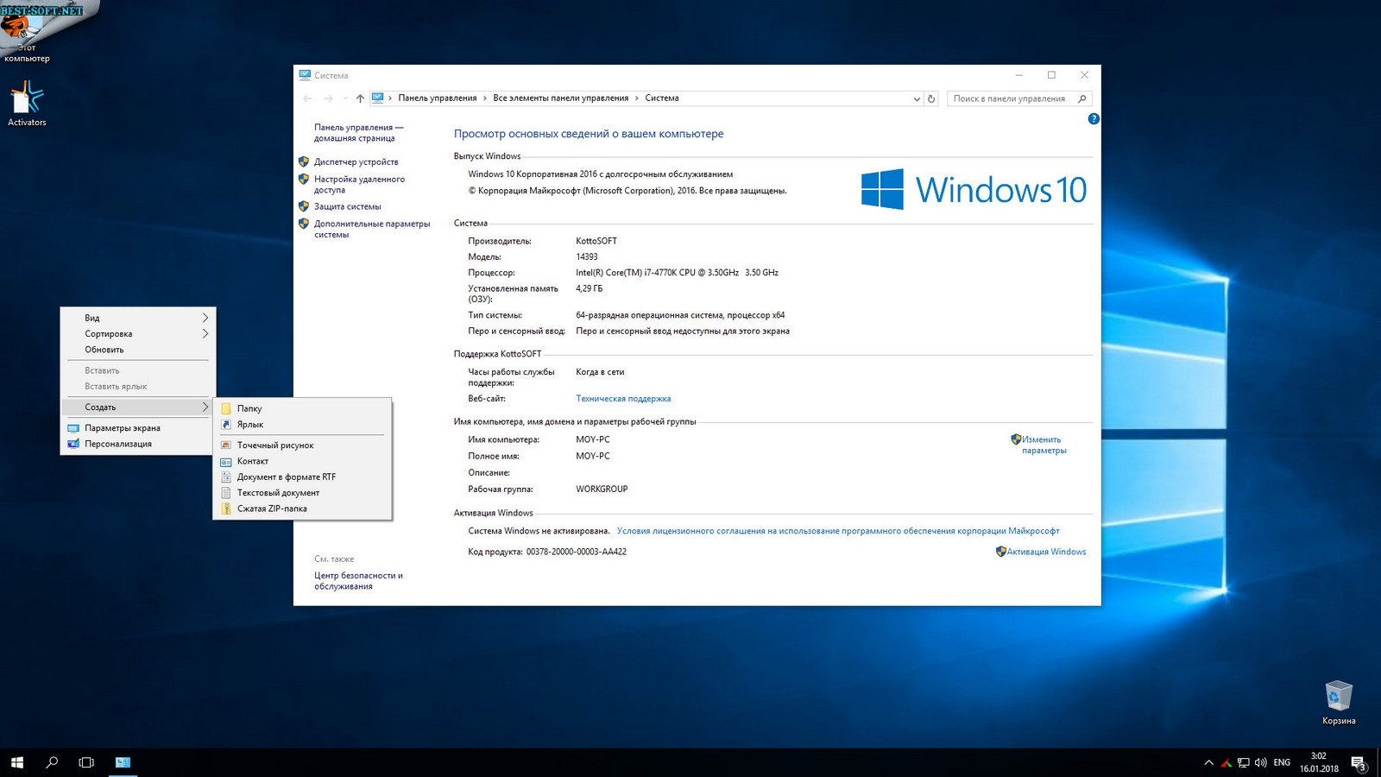
Task: Go up one level in Control Panel
Action: (x=361, y=98)
